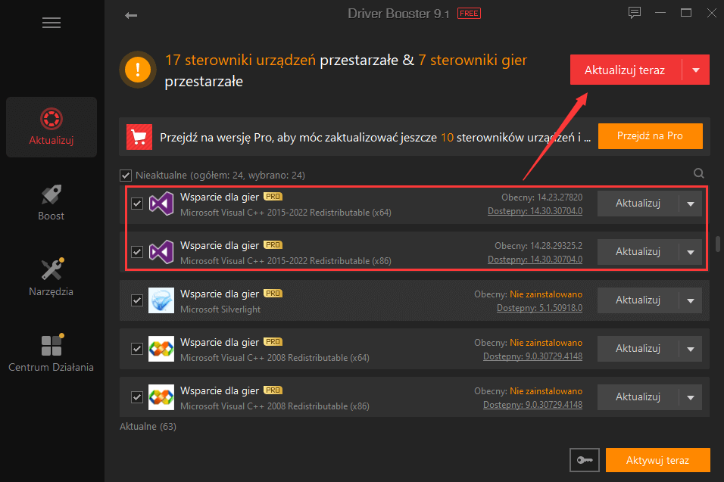Click PRO badge on Visual C++ 2008 x64 row
Viewport: 724px width, 482px height.
273,342
